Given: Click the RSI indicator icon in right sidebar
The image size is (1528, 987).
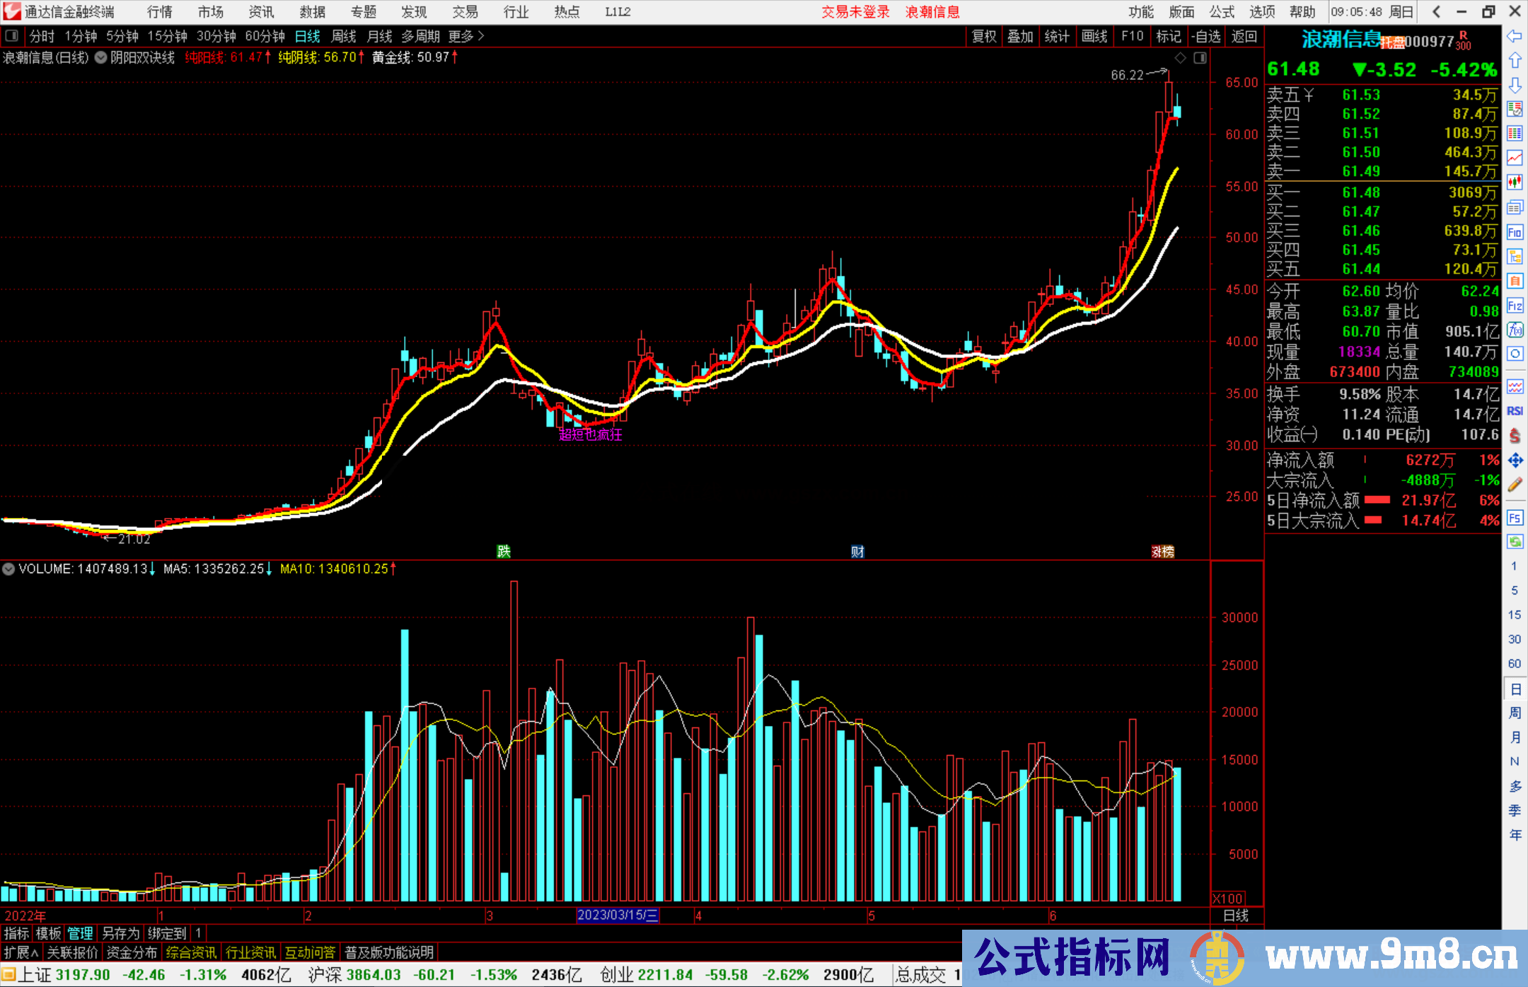Looking at the screenshot, I should click(1515, 411).
